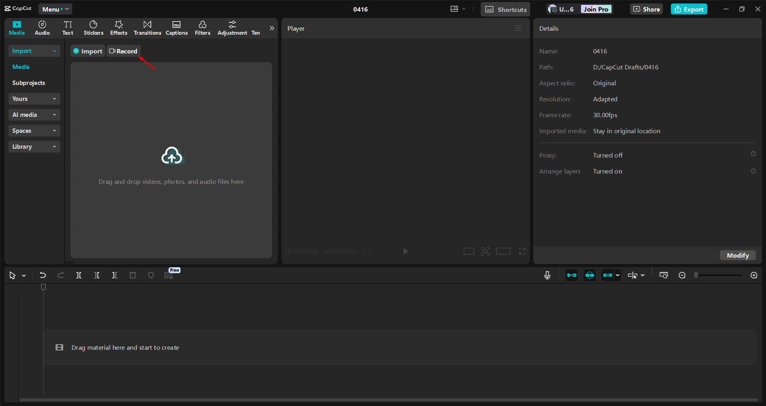Open the Filters panel

coord(202,28)
